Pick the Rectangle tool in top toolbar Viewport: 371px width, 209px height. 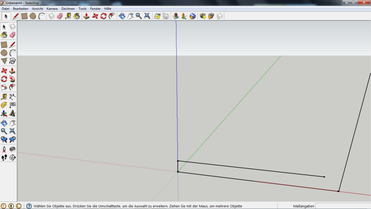[x=25, y=16]
